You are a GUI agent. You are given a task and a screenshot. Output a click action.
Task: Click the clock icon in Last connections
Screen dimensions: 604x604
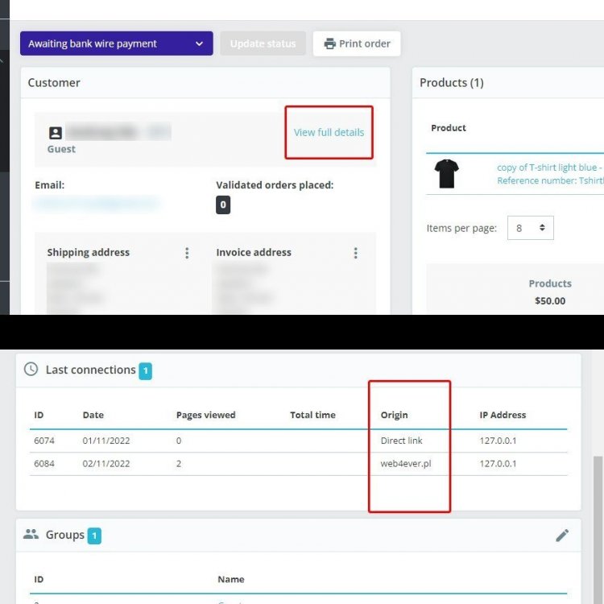point(31,369)
